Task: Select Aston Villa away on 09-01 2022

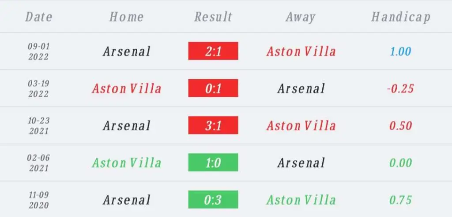Action: (301, 51)
